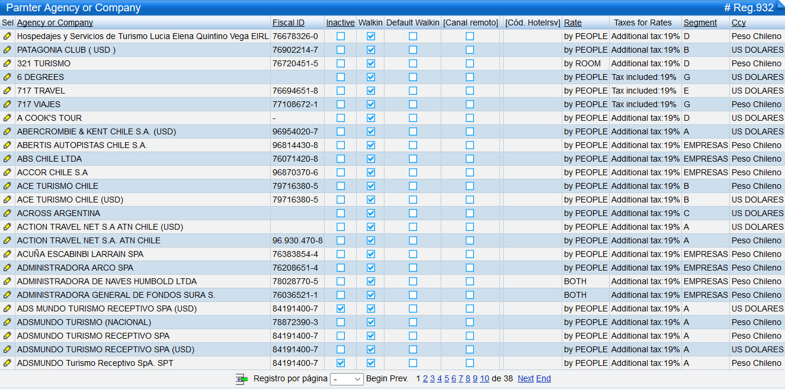Click the edit pencil for 321 TURISMO
The height and width of the screenshot is (389, 785).
[7, 63]
